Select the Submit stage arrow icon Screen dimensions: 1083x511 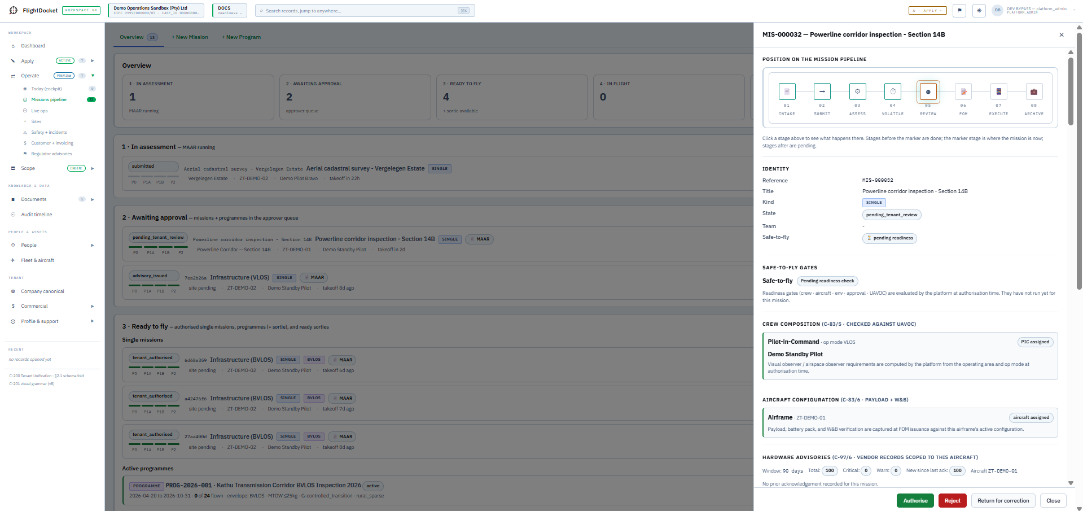(822, 91)
